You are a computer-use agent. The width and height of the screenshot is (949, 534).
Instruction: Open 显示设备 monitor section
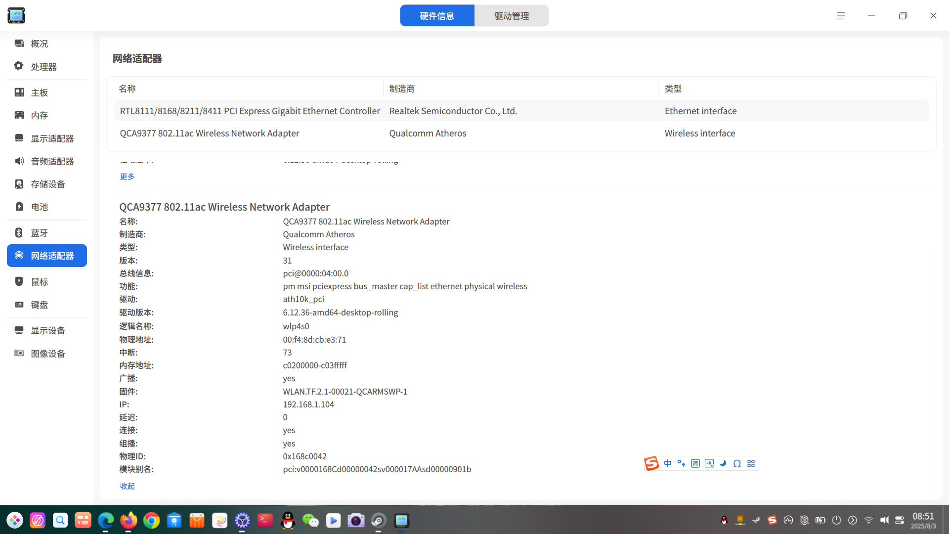click(47, 330)
